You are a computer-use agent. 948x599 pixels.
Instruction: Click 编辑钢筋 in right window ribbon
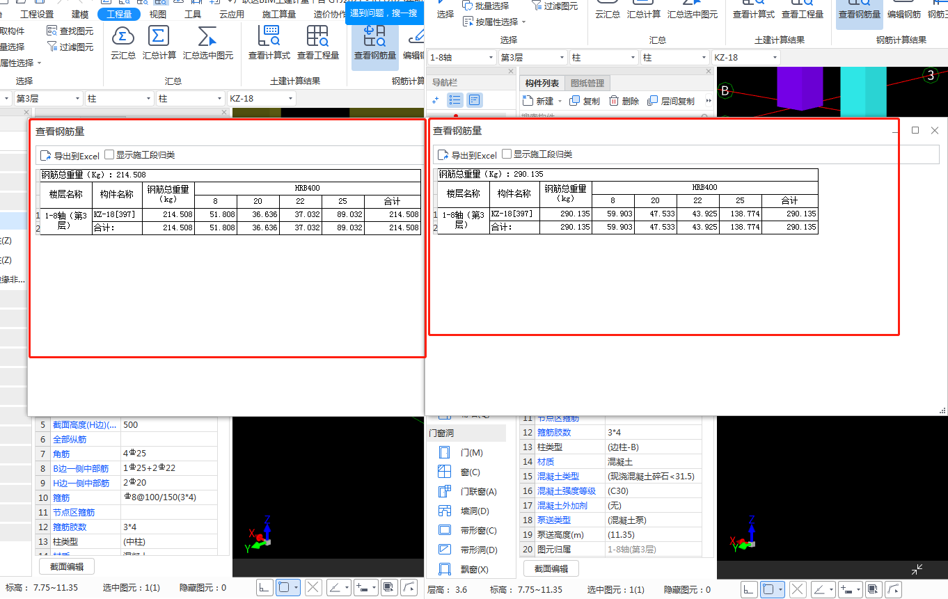pos(904,14)
